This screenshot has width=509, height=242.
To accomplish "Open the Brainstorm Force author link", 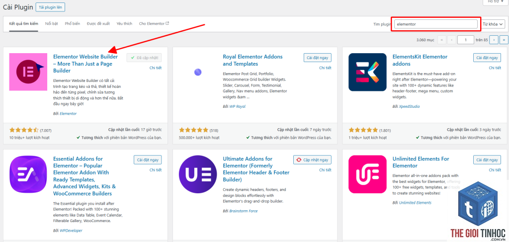I will pos(244,211).
